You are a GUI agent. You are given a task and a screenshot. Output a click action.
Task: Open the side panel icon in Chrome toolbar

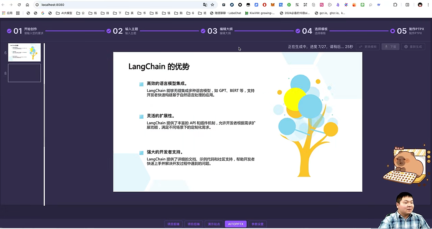(407, 5)
